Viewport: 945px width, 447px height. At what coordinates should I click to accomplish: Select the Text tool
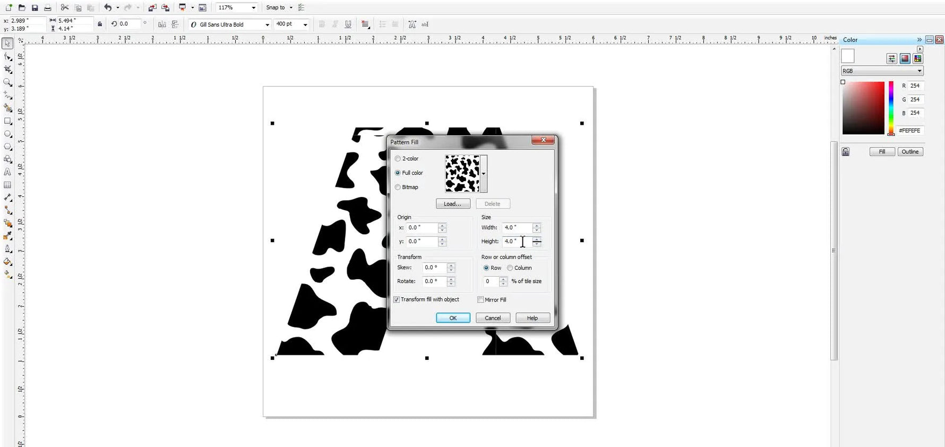click(x=7, y=172)
